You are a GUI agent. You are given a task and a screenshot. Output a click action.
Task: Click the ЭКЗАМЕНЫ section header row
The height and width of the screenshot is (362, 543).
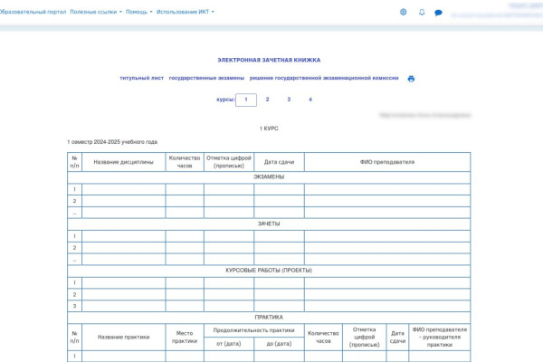pos(269,177)
